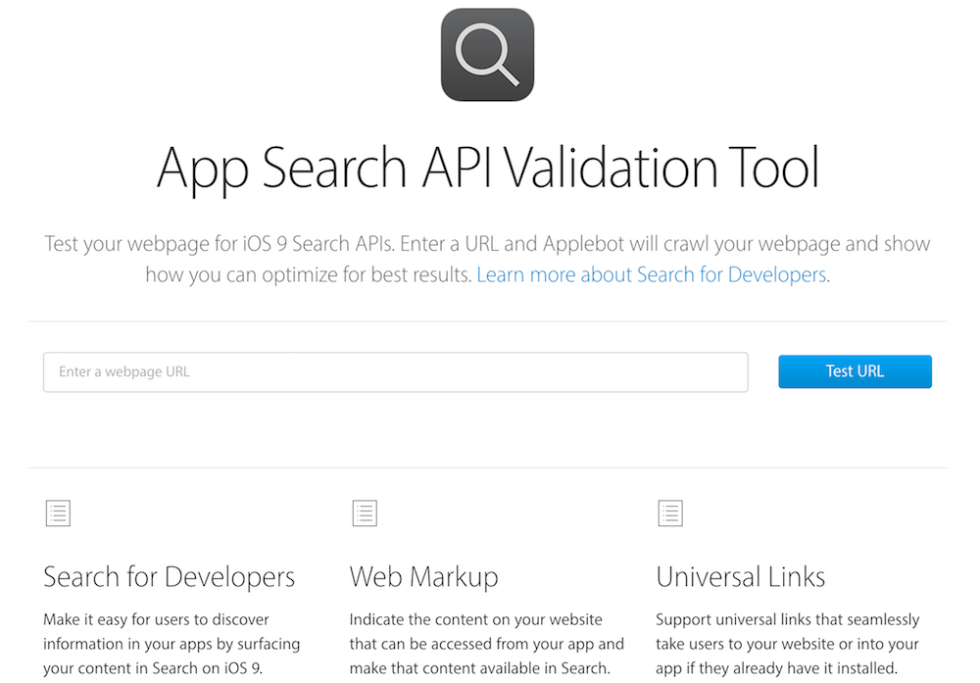Select the document icon above Universal Links
The height and width of the screenshot is (683, 980).
(670, 512)
